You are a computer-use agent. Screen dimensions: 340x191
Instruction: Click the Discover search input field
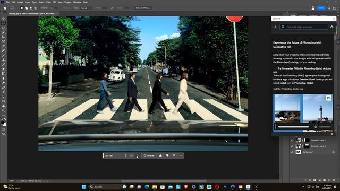tap(303, 27)
